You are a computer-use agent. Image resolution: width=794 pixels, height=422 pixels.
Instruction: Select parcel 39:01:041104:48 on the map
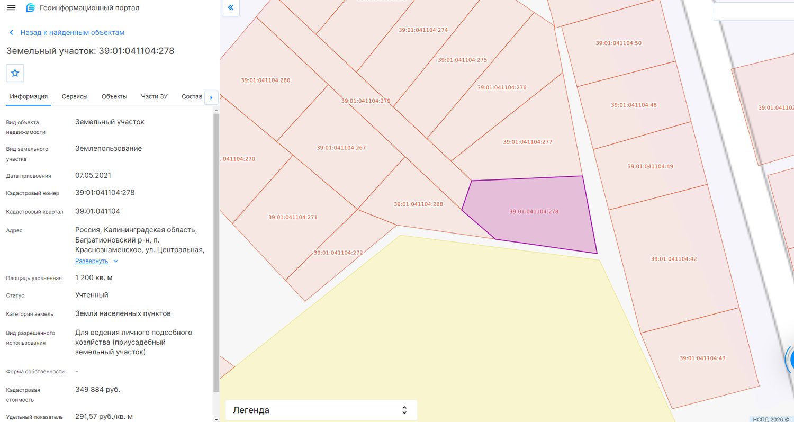(x=634, y=105)
